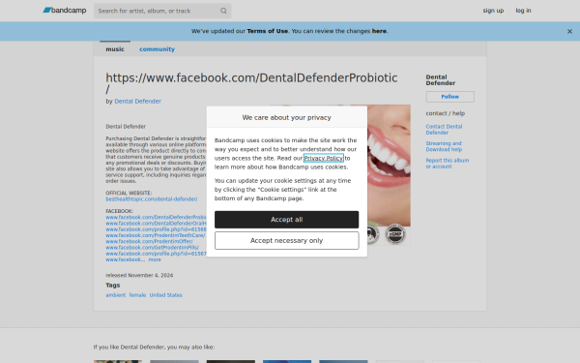Open the sign up link
The image size is (580, 363).
(x=493, y=11)
